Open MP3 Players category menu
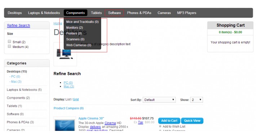Viewport: 256px width, 137px height. point(187,13)
